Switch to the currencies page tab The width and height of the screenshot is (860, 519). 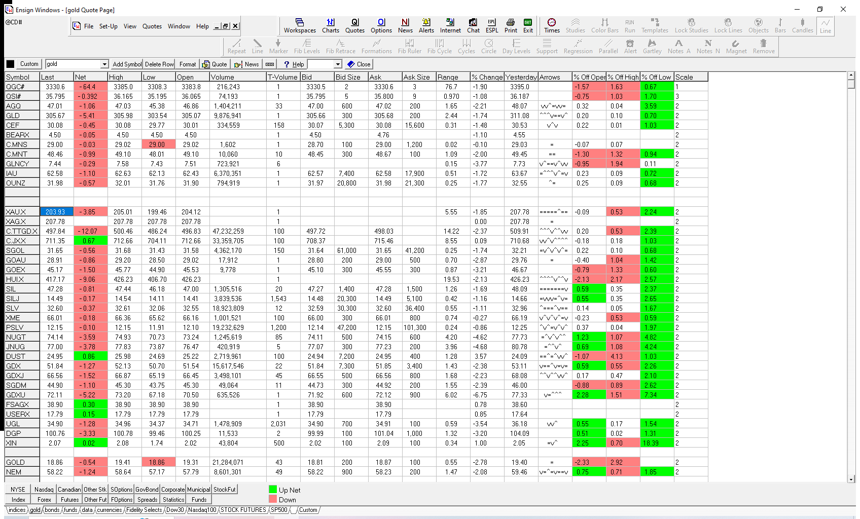point(109,510)
